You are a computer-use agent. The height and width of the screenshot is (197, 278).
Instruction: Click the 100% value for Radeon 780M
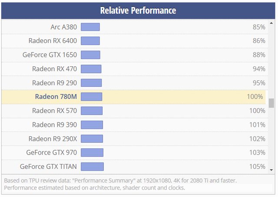point(255,96)
